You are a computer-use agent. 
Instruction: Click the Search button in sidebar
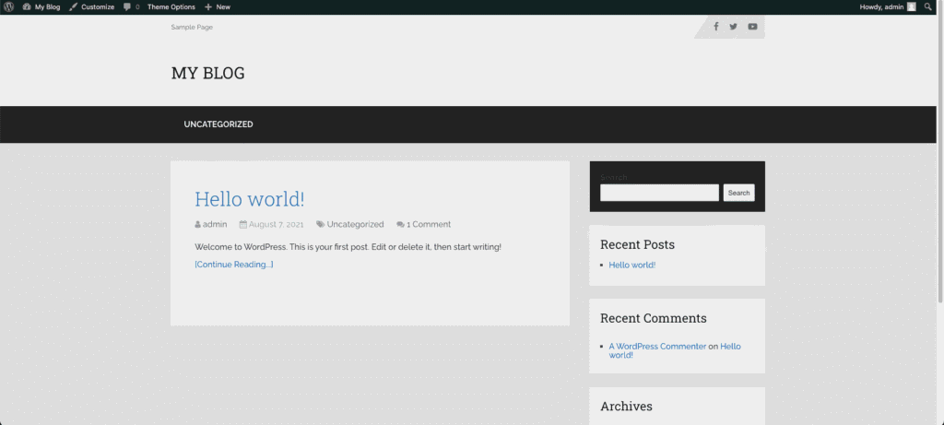[738, 193]
